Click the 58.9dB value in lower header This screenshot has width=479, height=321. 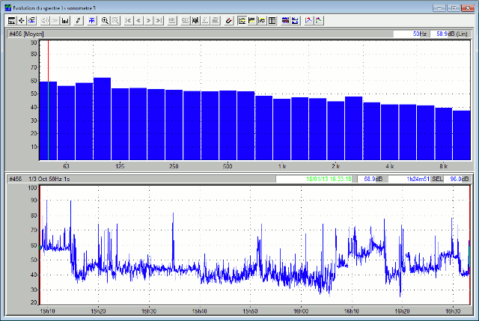[x=373, y=179]
